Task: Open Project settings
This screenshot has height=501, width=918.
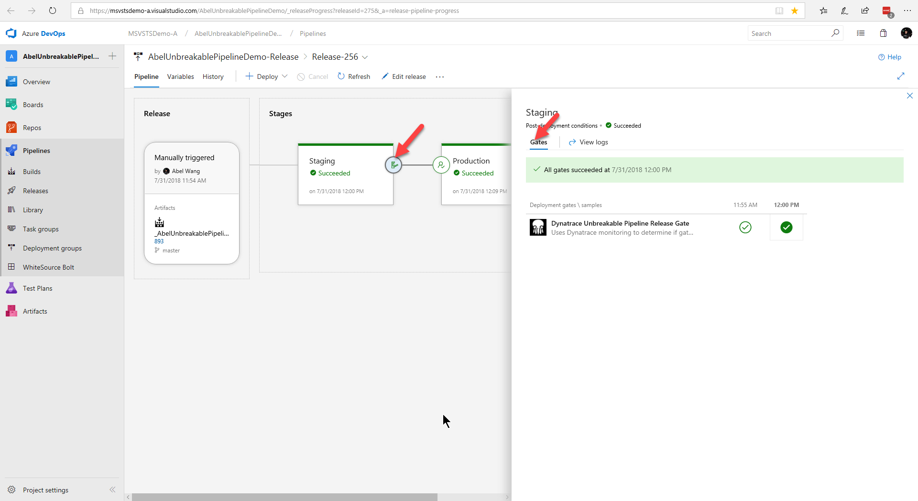Action: coord(45,490)
